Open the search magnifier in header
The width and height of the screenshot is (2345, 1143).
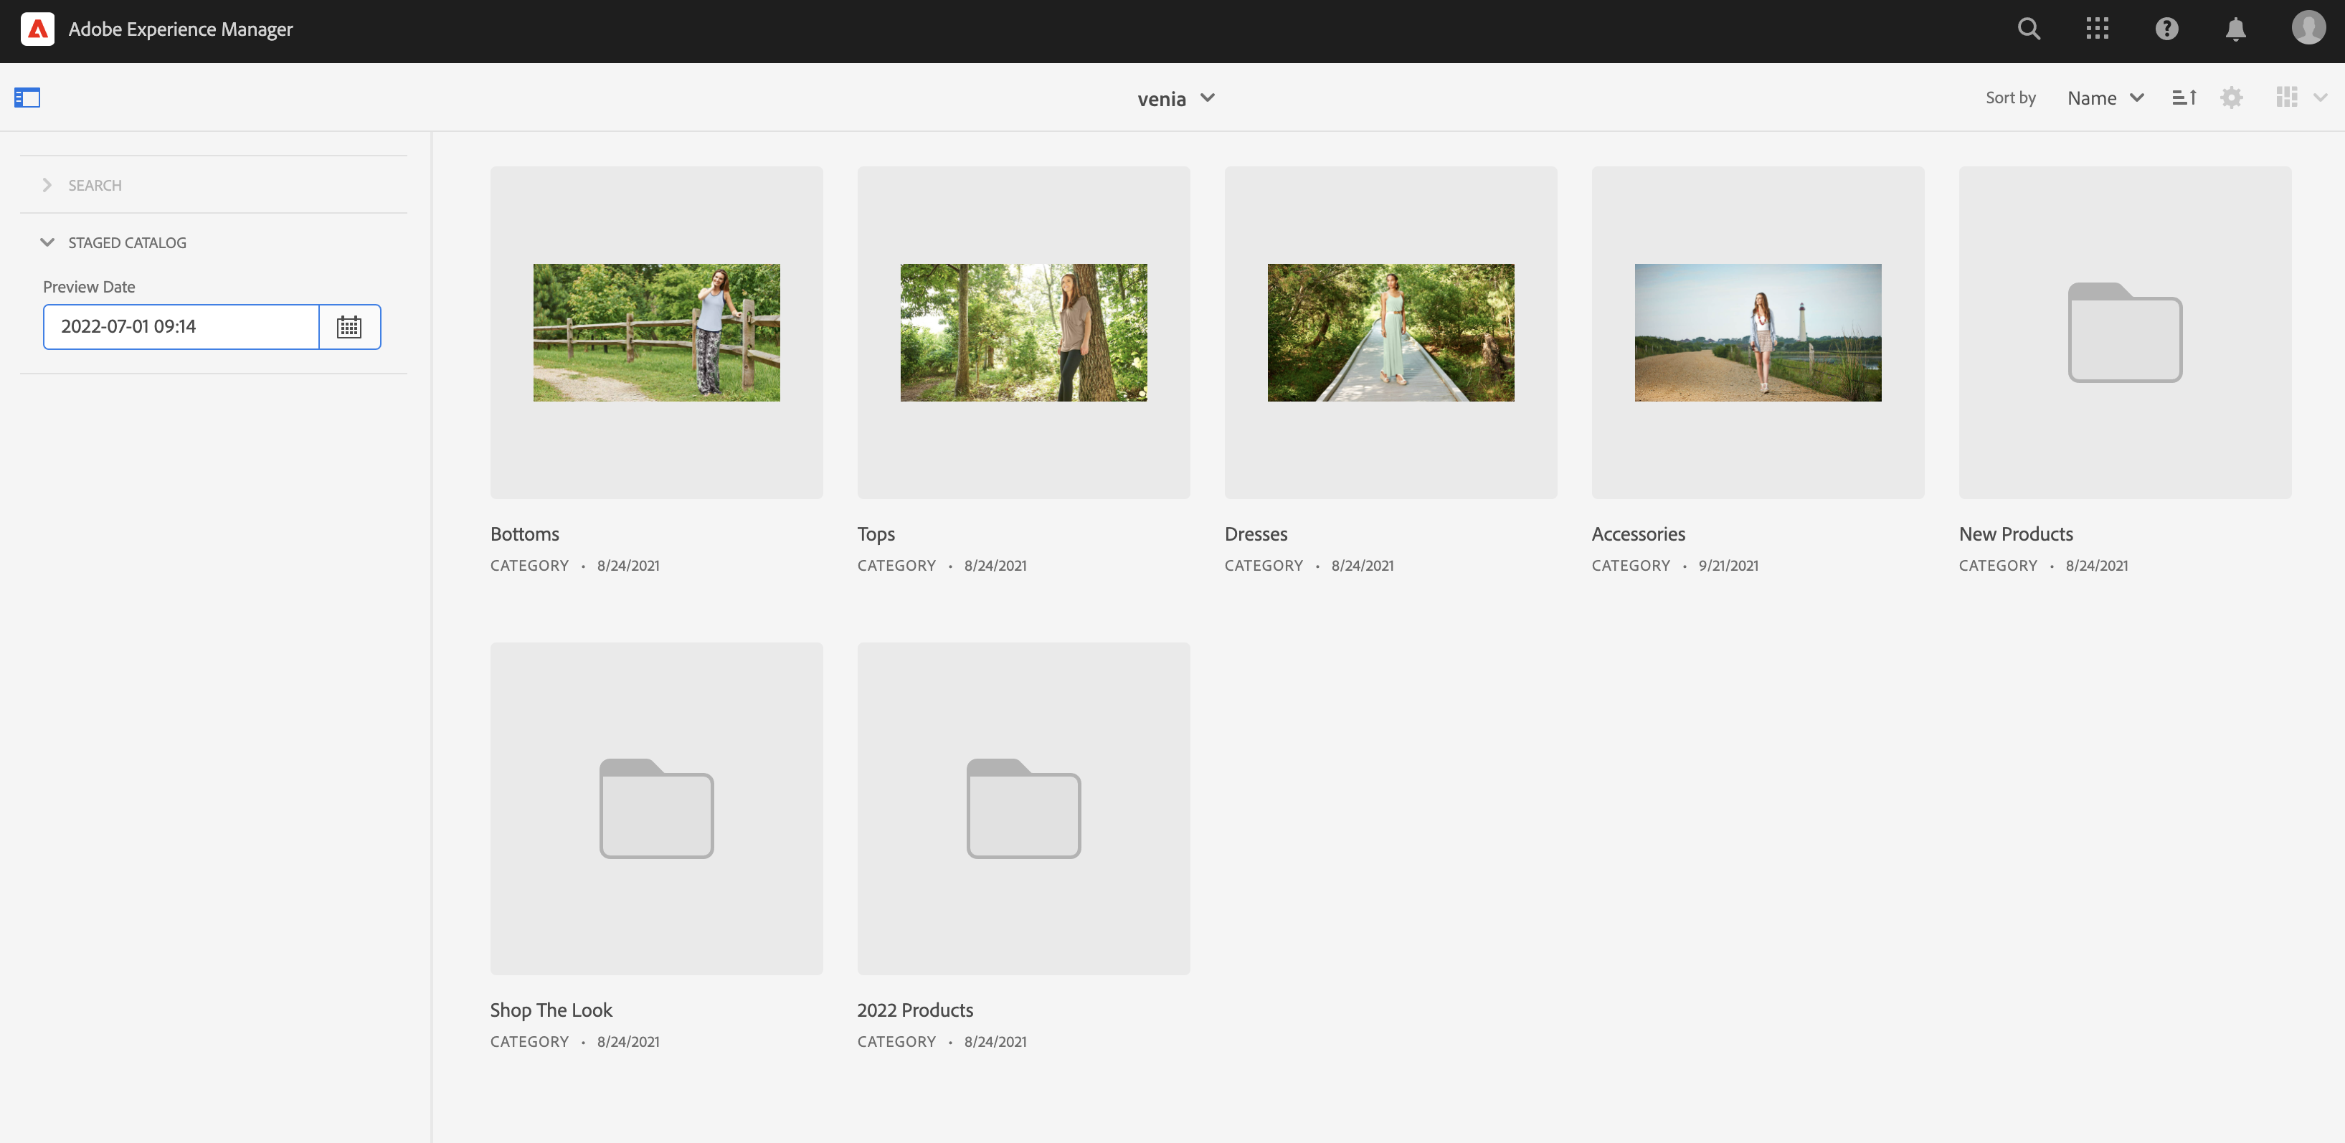2028,29
